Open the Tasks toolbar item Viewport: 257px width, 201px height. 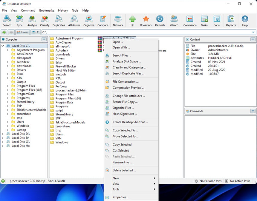[204, 21]
